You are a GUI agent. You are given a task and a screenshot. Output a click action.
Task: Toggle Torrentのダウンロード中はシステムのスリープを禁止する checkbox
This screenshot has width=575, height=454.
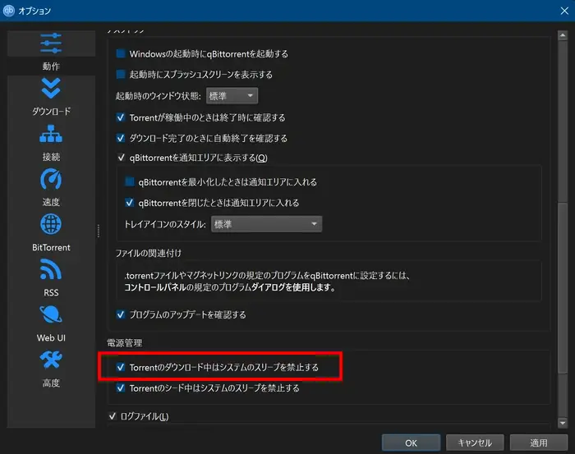120,367
